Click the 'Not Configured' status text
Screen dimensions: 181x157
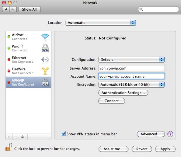coord(113,38)
